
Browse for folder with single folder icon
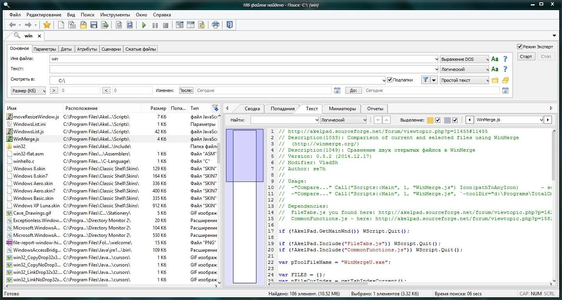(x=495, y=80)
